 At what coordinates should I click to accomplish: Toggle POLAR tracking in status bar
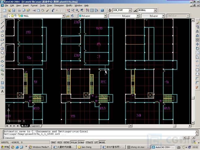(74, 142)
